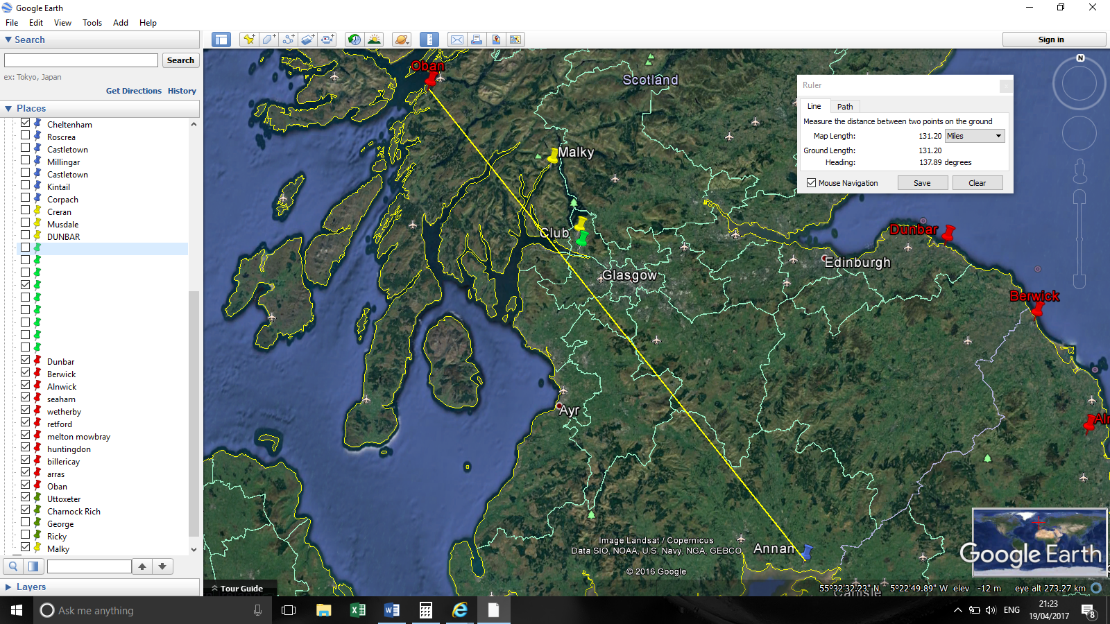Click the red Dunbar pushpin on map

click(948, 233)
